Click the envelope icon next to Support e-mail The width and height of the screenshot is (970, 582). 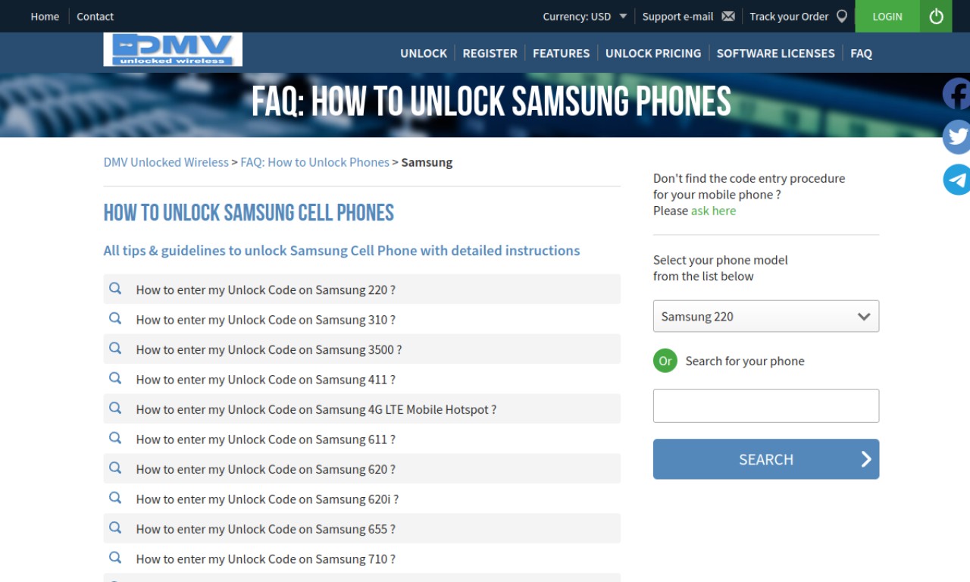click(x=728, y=17)
